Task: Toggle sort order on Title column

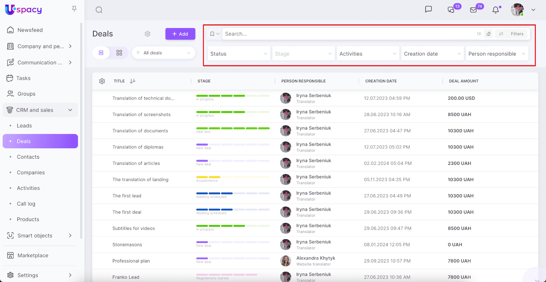Action: (x=133, y=81)
